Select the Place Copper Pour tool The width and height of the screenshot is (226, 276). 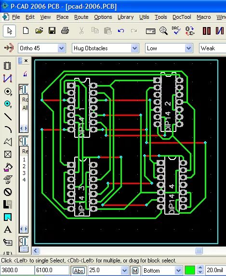8,167
